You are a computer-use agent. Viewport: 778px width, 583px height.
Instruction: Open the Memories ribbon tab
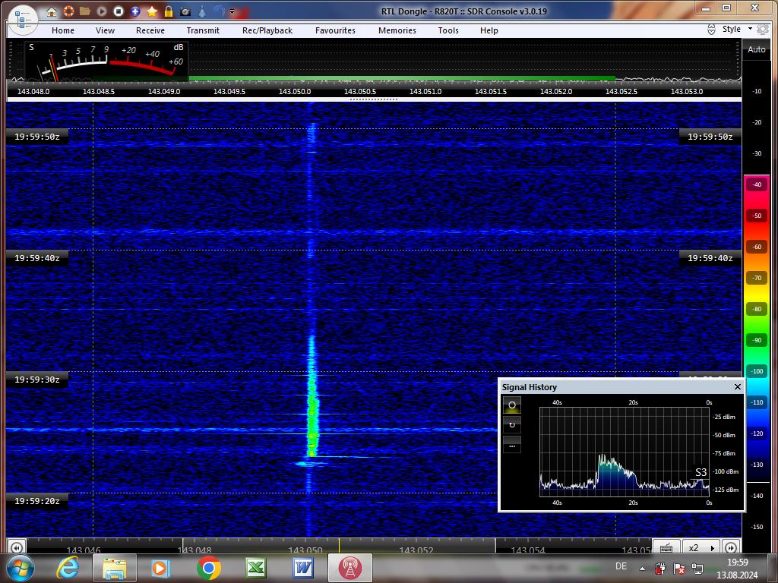397,30
